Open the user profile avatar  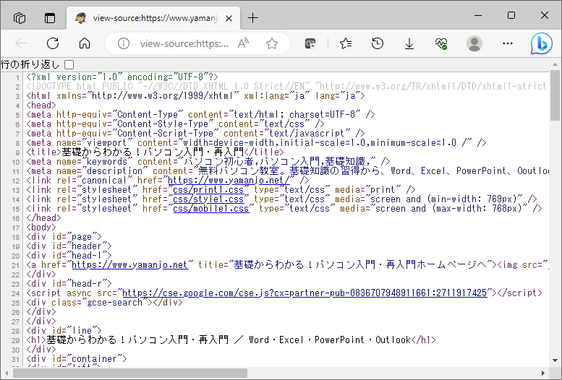pyautogui.click(x=474, y=43)
